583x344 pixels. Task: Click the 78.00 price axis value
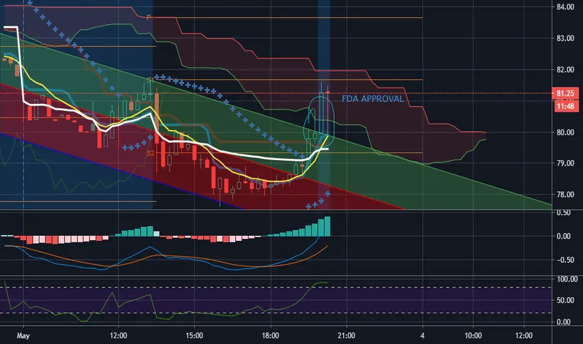click(x=565, y=195)
